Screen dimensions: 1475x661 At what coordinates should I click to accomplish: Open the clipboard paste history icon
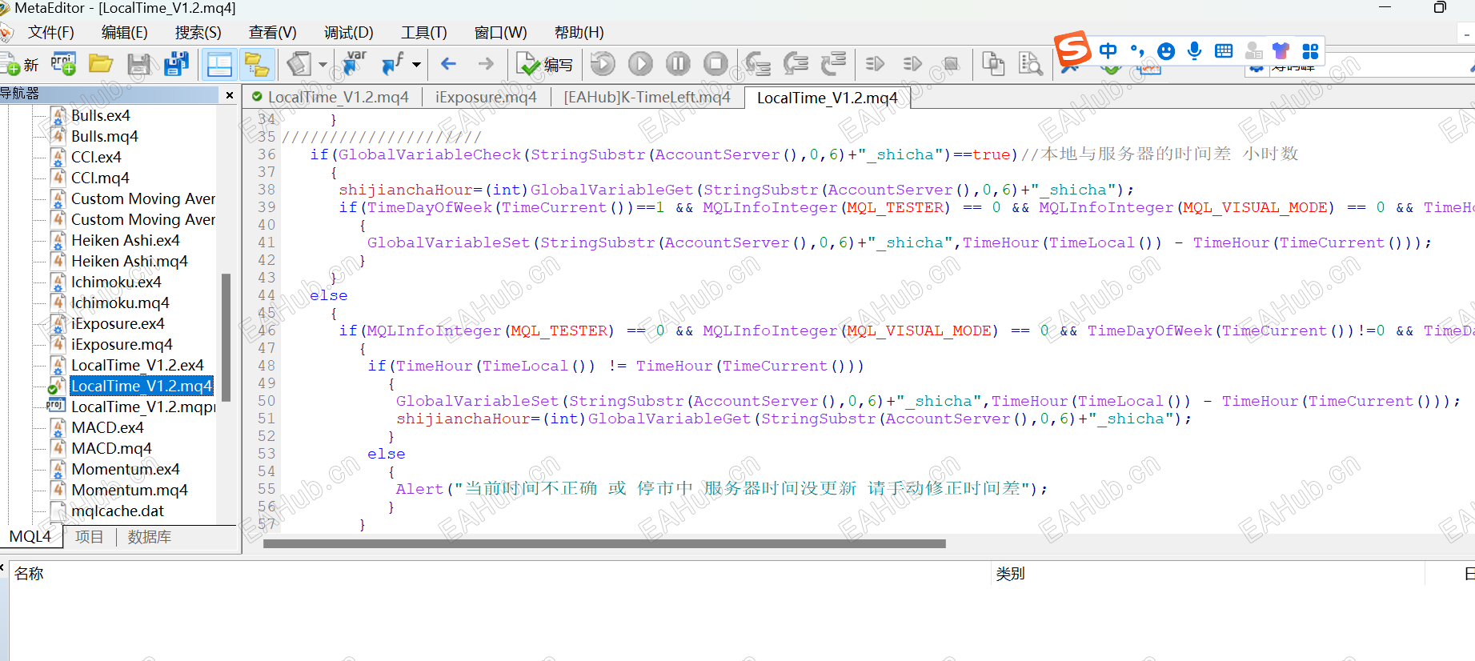299,64
